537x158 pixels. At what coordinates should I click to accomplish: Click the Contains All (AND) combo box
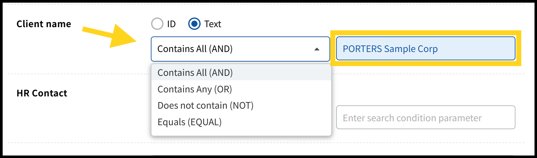point(232,49)
